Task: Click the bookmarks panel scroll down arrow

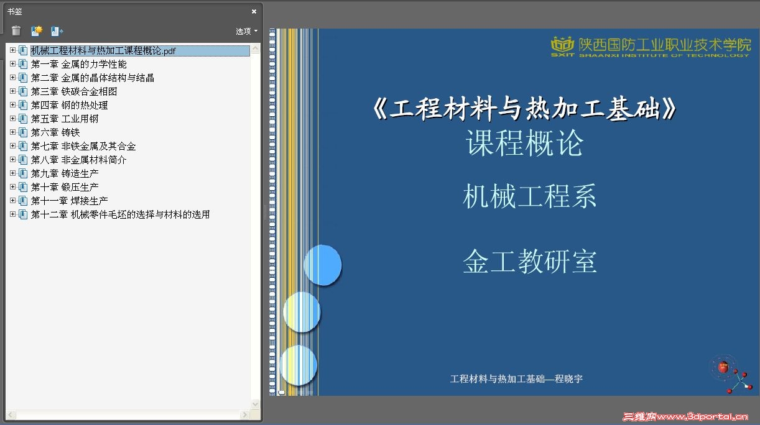Action: click(255, 404)
